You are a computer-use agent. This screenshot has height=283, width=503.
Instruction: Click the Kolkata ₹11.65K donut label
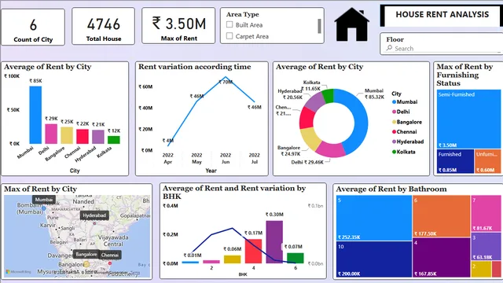[x=311, y=86]
